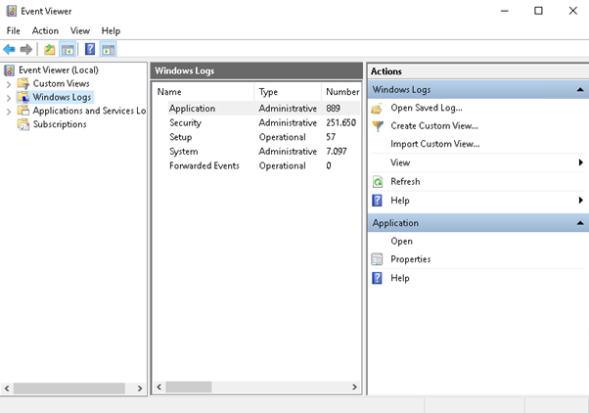Screen dimensions: 589x413
Task: Click Open under Application actions
Action: pos(401,242)
